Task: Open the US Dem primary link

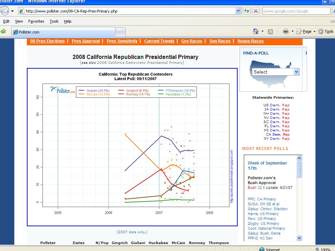Action: tap(275, 105)
